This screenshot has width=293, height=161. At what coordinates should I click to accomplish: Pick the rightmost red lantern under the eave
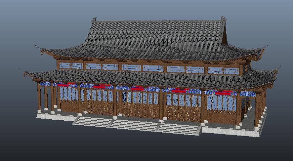[x=223, y=93]
